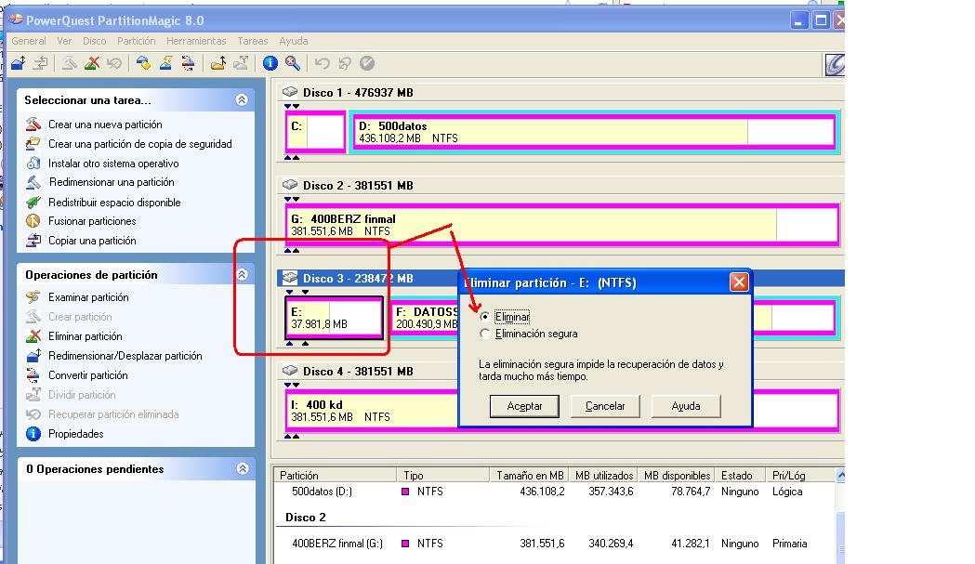
Task: Click the greyed Discard all changes toolbar icon
Action: 345,63
